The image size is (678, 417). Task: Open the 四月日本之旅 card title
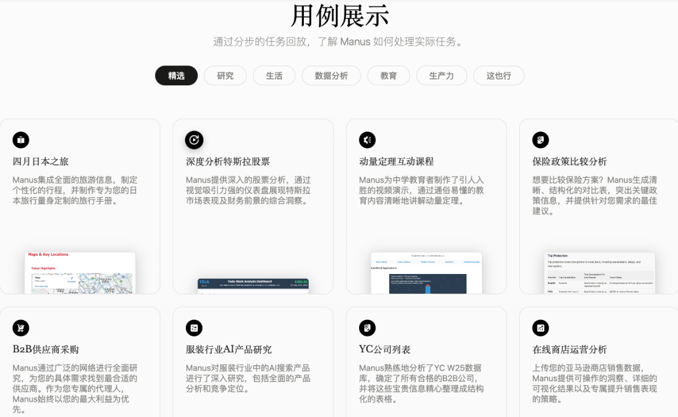(x=41, y=162)
